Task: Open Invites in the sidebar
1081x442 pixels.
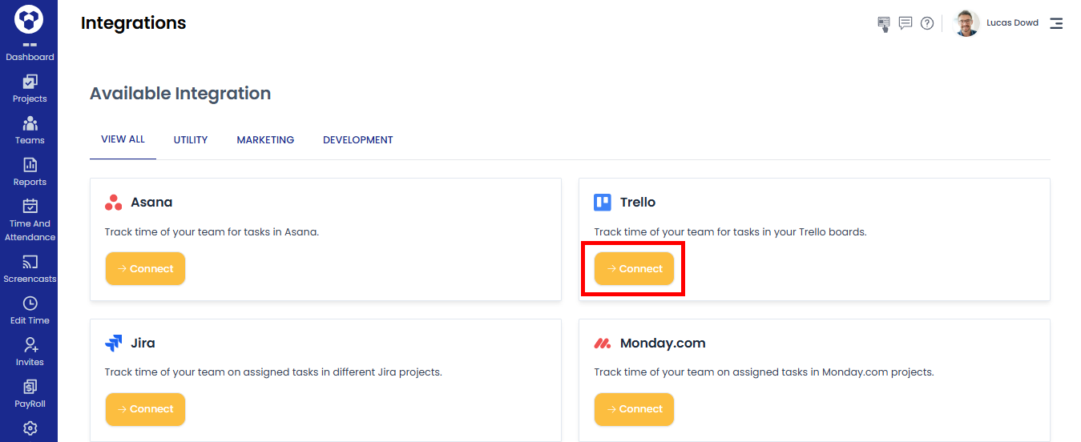Action: [30, 352]
